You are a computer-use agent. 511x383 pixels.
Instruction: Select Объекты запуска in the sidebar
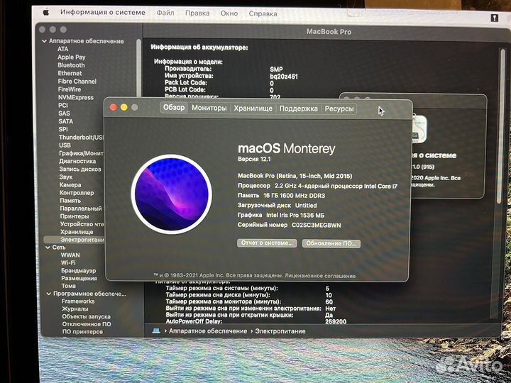[x=87, y=316]
